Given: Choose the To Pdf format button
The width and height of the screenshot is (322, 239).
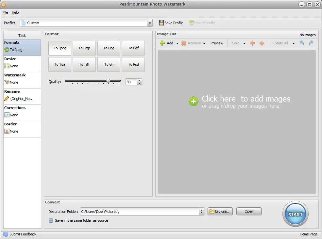Looking at the screenshot, I should (133, 48).
